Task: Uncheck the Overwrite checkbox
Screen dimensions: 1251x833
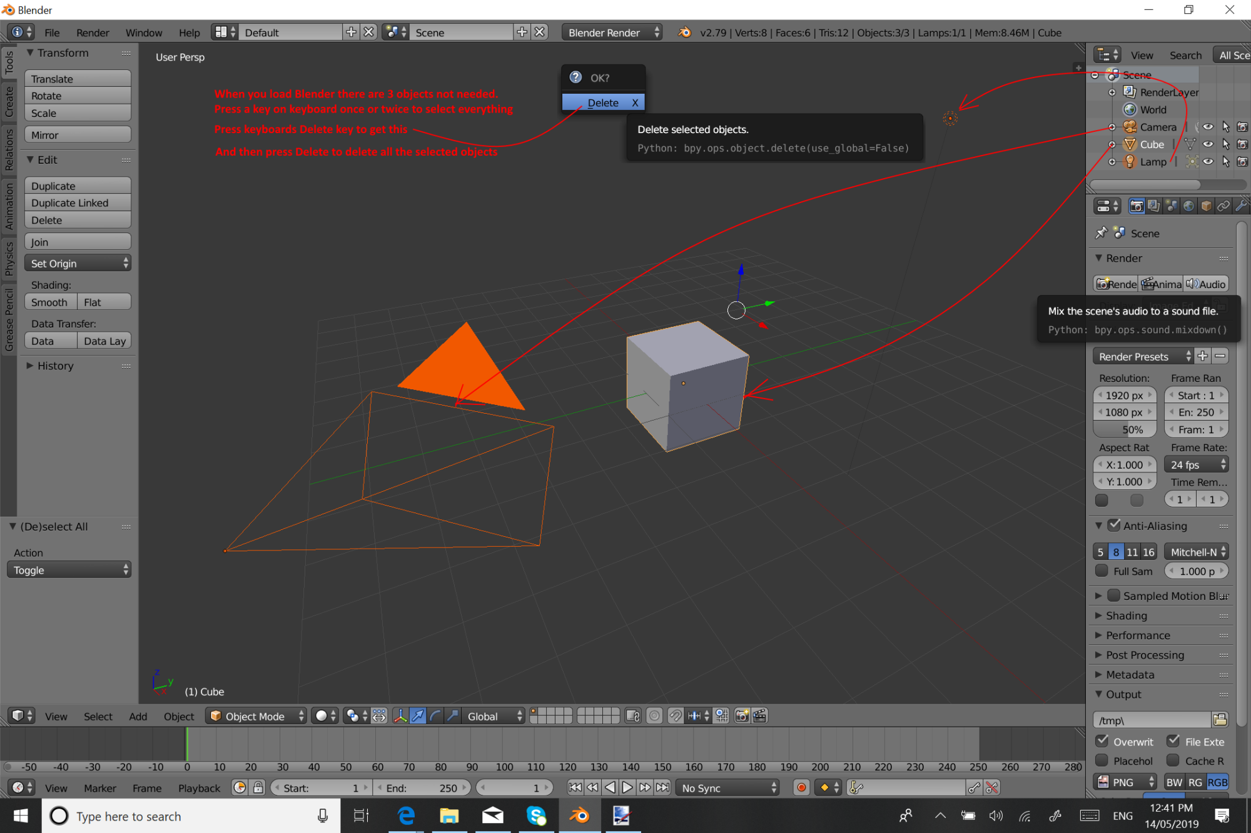Action: 1102,741
